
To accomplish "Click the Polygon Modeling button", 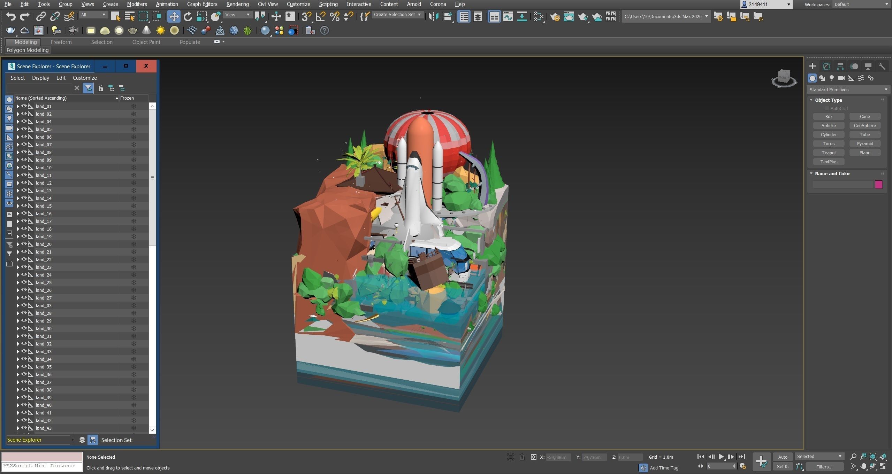I will 28,50.
